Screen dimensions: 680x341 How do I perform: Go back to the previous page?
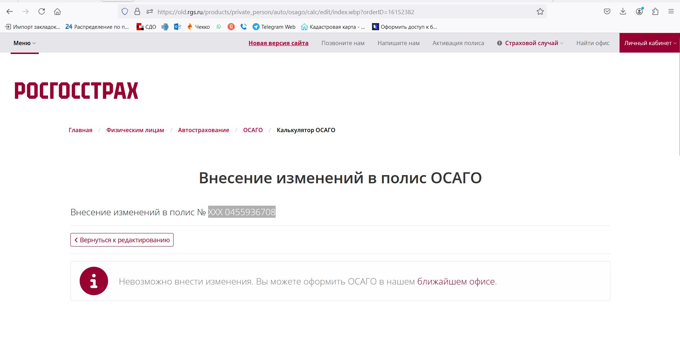(x=10, y=12)
